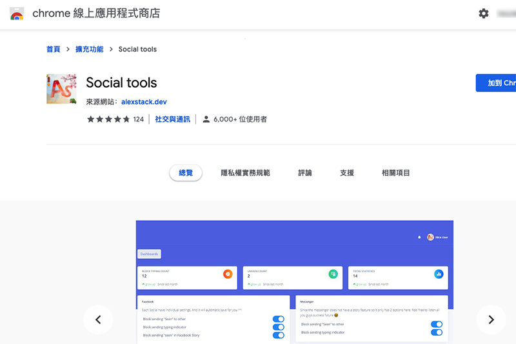Select the 相關項目 tab

tap(395, 173)
